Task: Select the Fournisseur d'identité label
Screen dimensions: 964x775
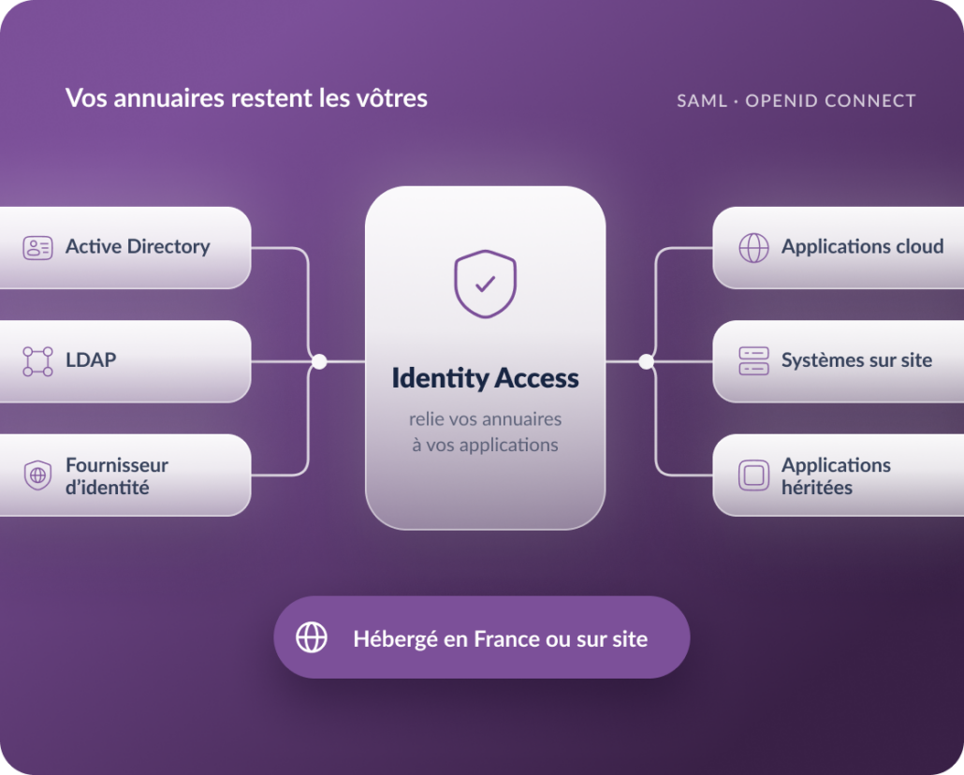Action: pos(117,476)
